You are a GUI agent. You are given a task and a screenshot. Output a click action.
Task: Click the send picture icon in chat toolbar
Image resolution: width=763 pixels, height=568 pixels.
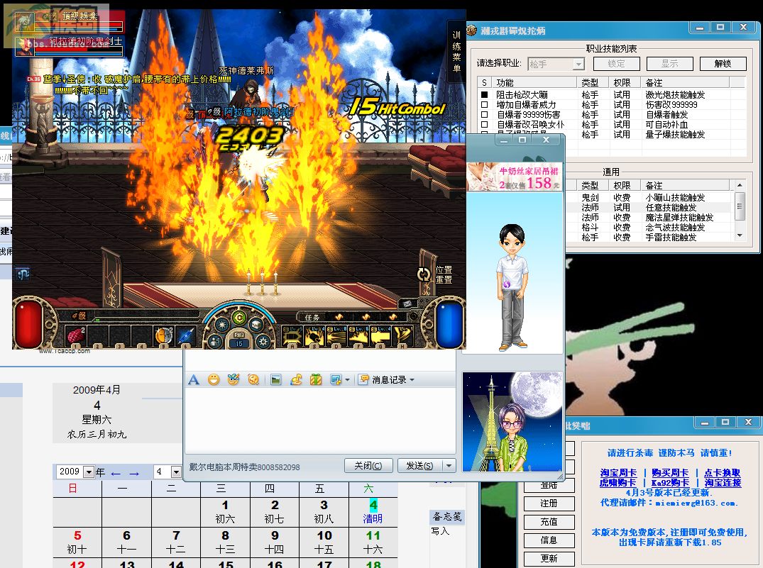[276, 379]
